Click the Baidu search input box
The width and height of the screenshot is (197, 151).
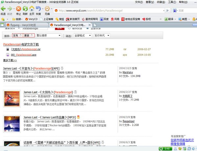coord(187,11)
